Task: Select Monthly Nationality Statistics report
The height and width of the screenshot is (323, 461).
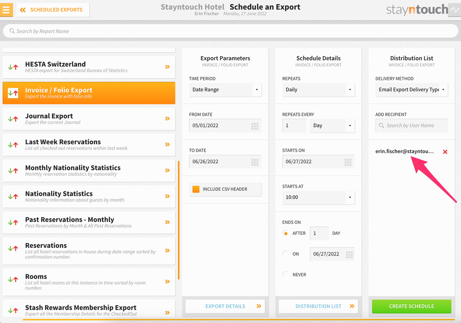Action: click(x=89, y=170)
